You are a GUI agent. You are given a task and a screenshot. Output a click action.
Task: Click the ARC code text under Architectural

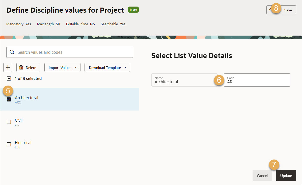tap(18, 102)
